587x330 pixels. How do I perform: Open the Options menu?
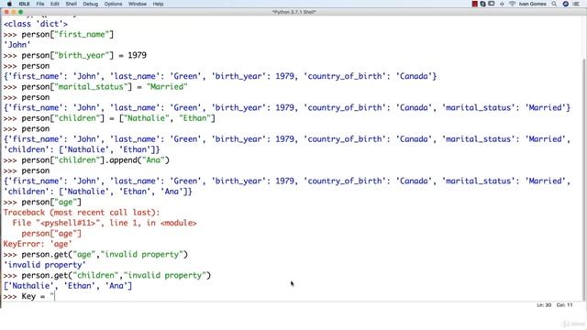(x=113, y=4)
